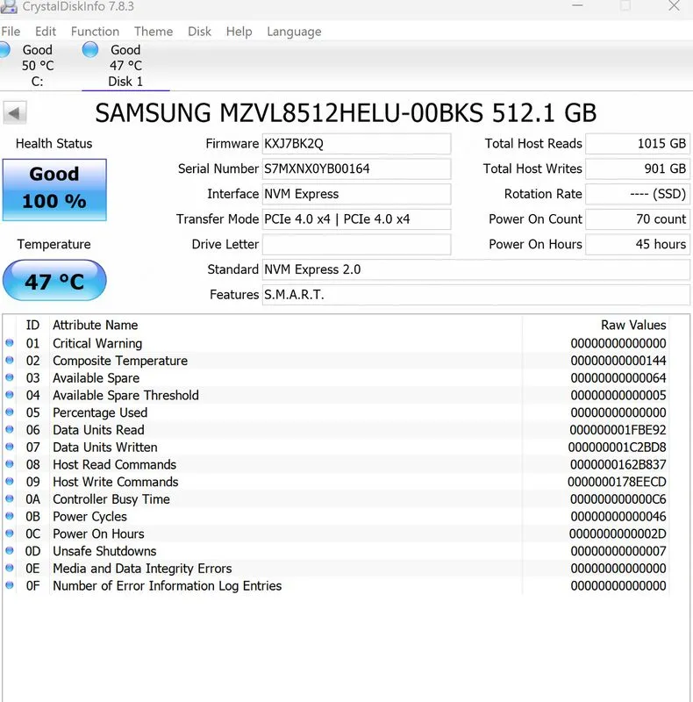Open the Language menu
The image size is (693, 702).
pos(294,32)
